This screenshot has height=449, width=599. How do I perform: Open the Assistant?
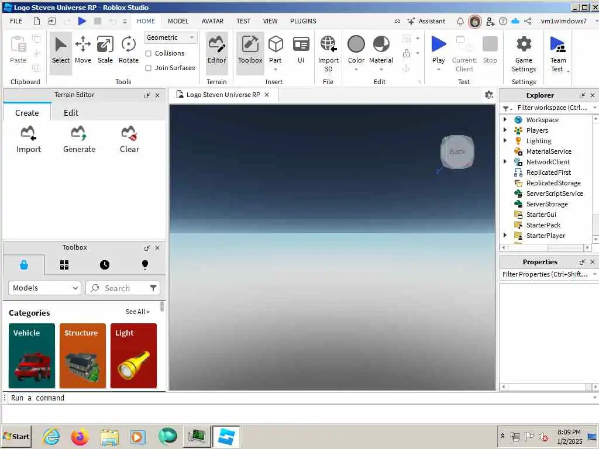[x=426, y=21]
